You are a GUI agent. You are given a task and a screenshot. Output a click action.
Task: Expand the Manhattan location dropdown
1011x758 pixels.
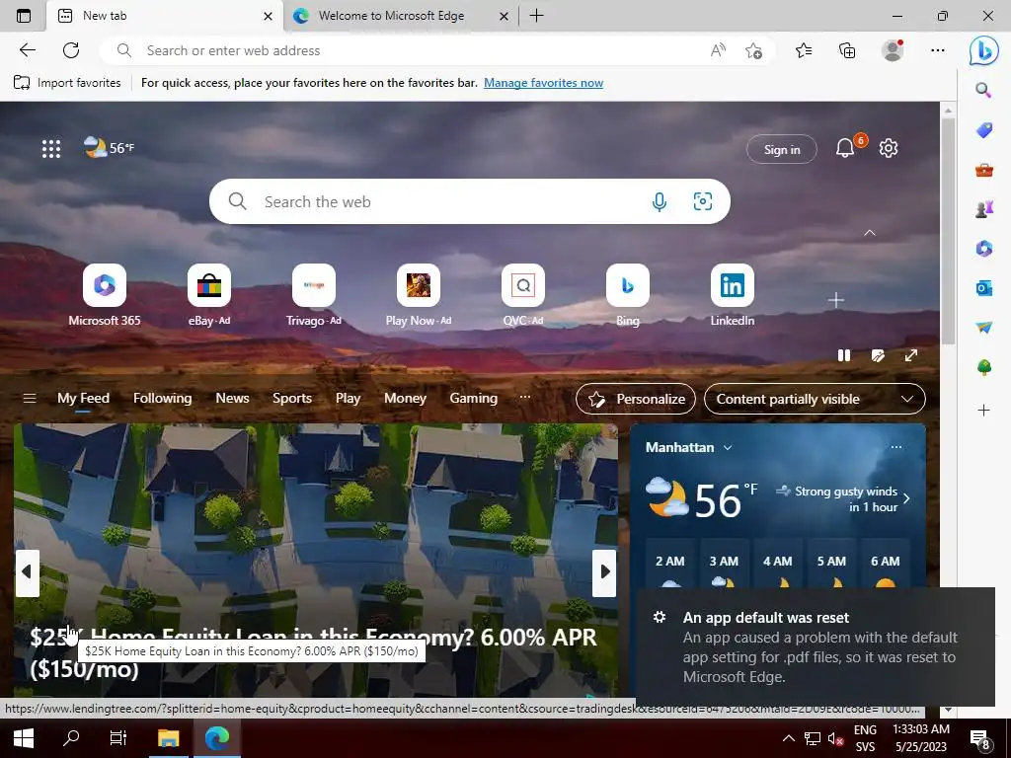coord(728,447)
